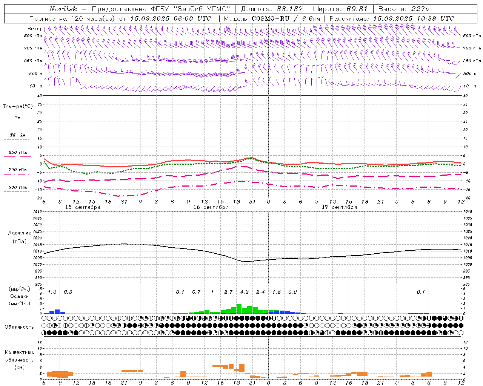Image resolution: width=483 pixels, height=386 pixels.
Task: Click the 850 гПа temperature legend entry
Action: pyautogui.click(x=18, y=153)
